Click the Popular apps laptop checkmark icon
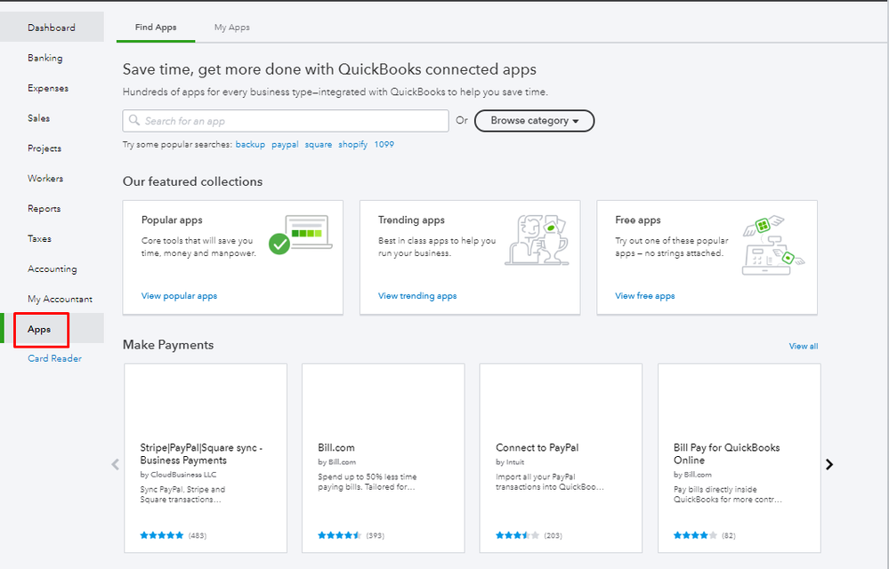Image resolution: width=889 pixels, height=569 pixels. click(x=300, y=235)
